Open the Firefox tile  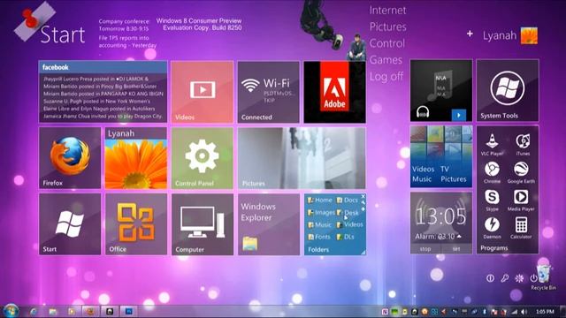click(x=70, y=158)
